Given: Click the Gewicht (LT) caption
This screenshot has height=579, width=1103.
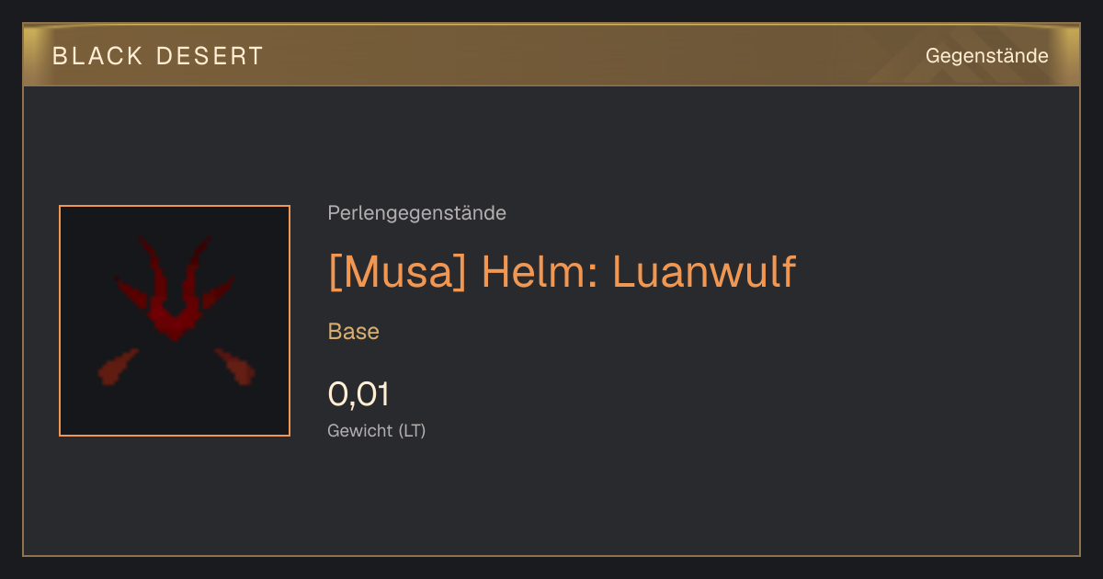Looking at the screenshot, I should (377, 430).
